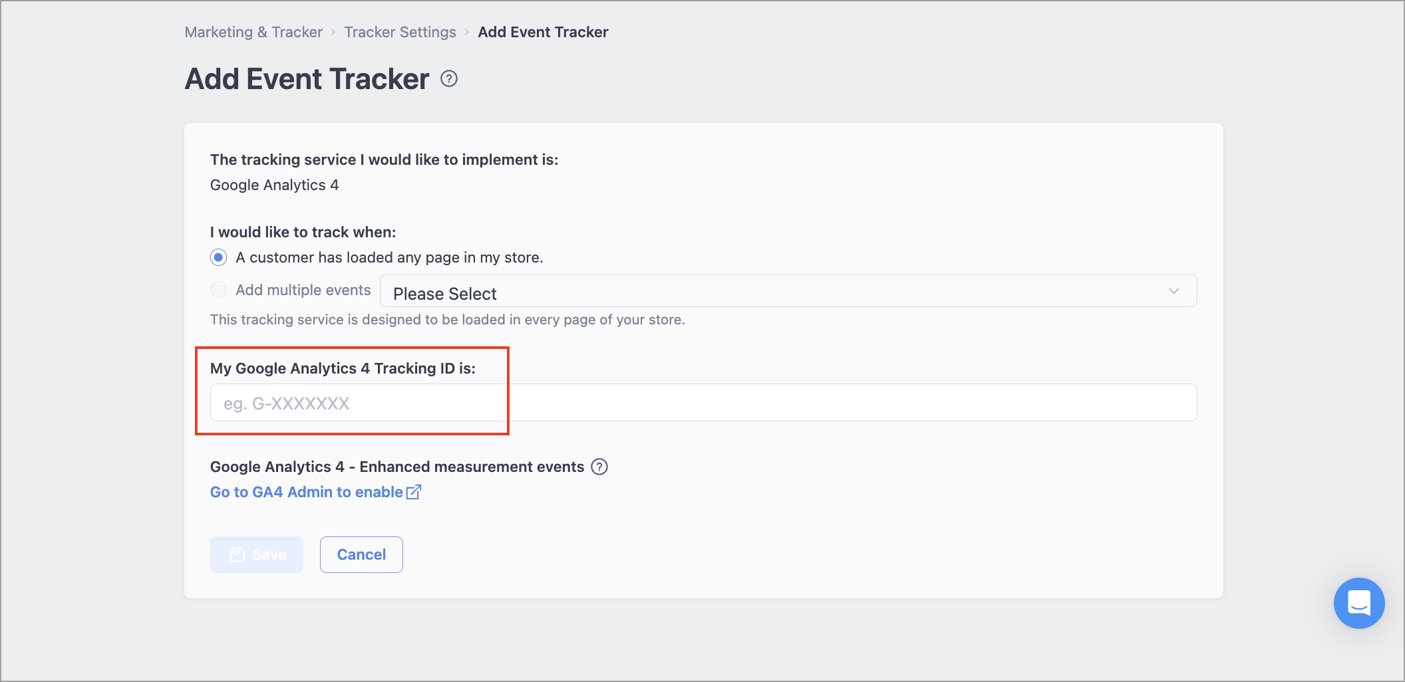Click the Save floppy disk icon

click(x=237, y=554)
